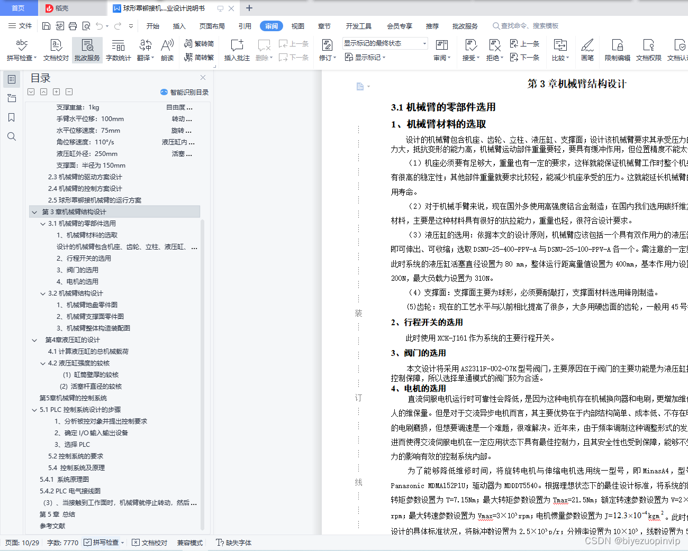Collapse 3.2 机械臂结构设计 node
This screenshot has width=688, height=551.
pos(43,293)
